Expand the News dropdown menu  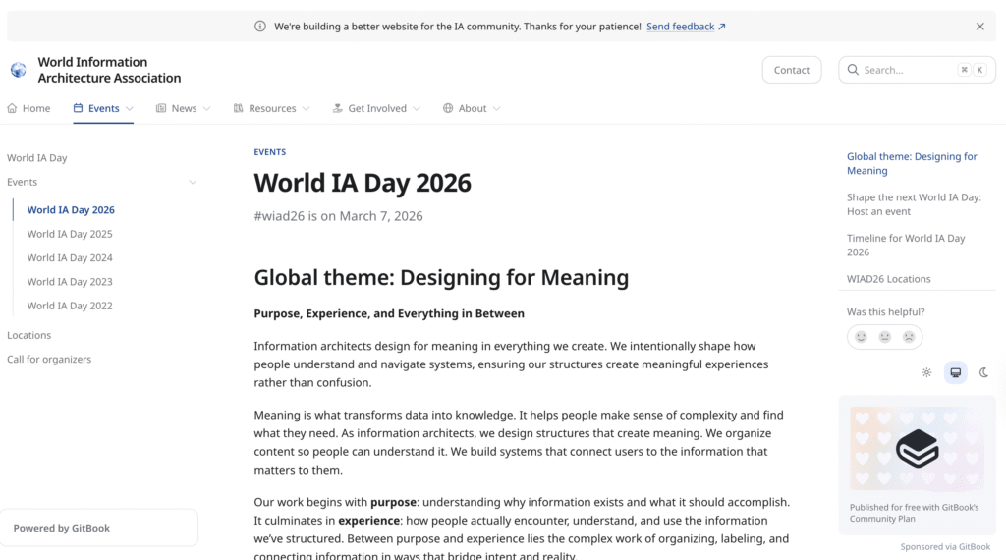[x=184, y=108]
